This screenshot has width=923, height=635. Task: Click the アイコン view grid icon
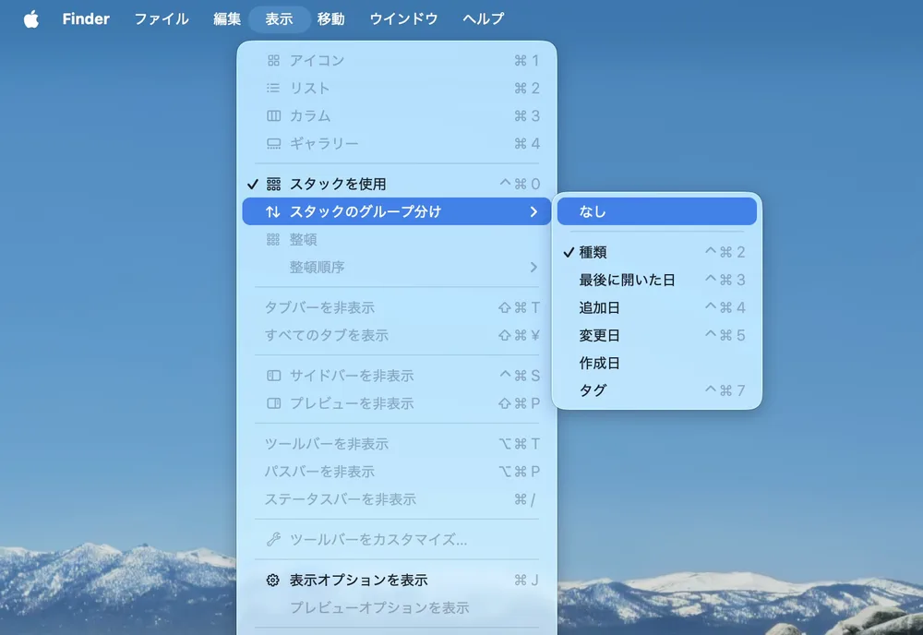(274, 61)
